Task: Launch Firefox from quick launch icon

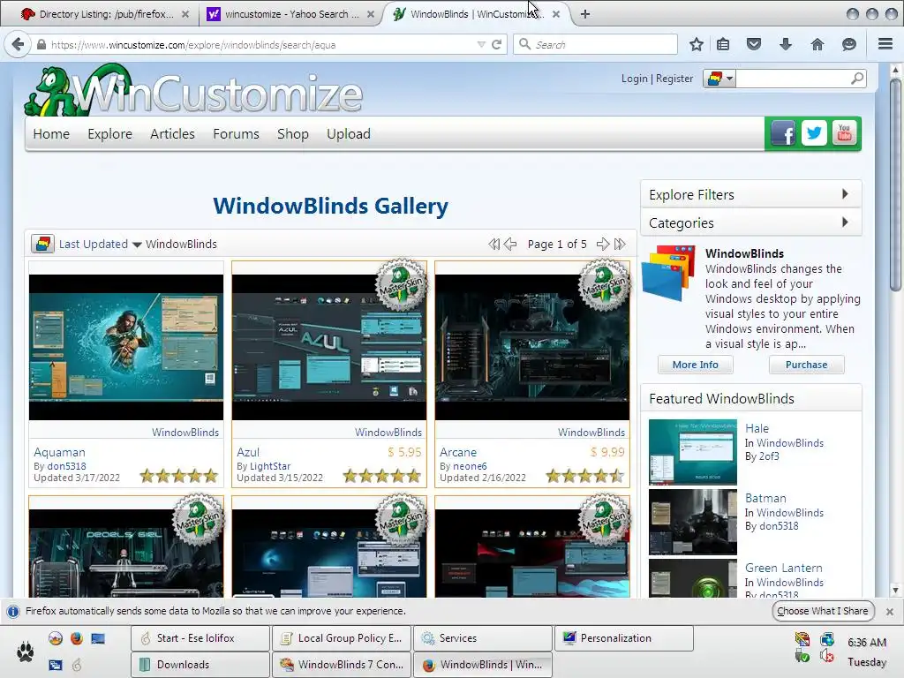Action: 77,638
